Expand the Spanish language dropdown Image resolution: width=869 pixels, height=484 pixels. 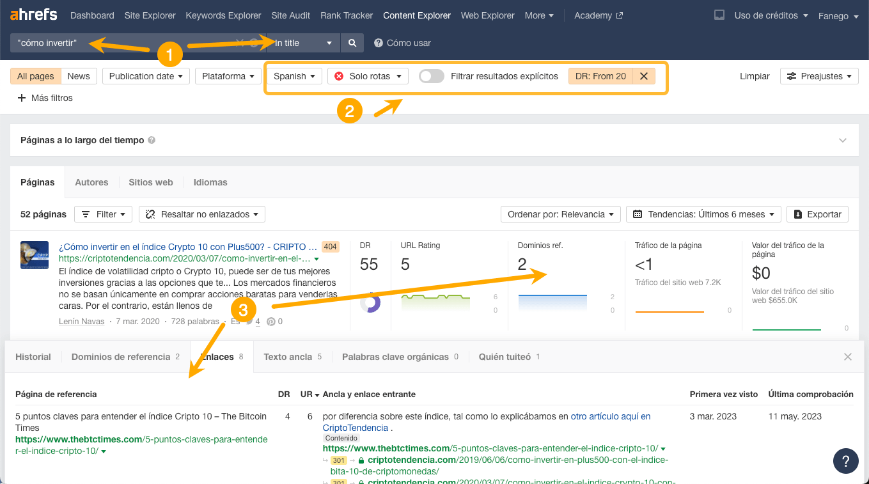pyautogui.click(x=294, y=75)
